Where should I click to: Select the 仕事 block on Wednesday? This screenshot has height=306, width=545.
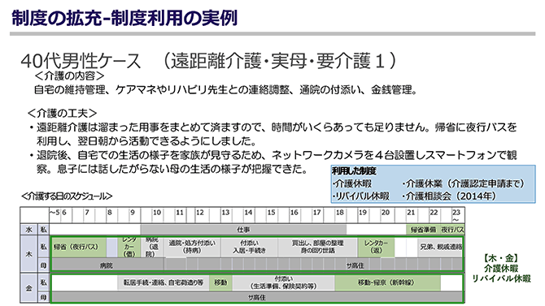(x=244, y=230)
